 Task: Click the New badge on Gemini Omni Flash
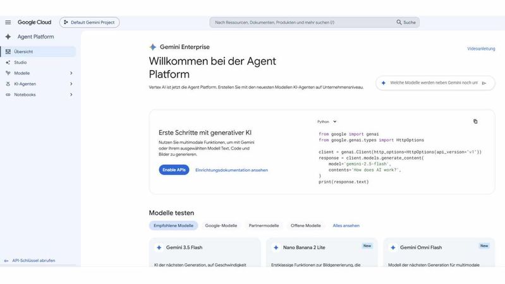[x=484, y=246]
